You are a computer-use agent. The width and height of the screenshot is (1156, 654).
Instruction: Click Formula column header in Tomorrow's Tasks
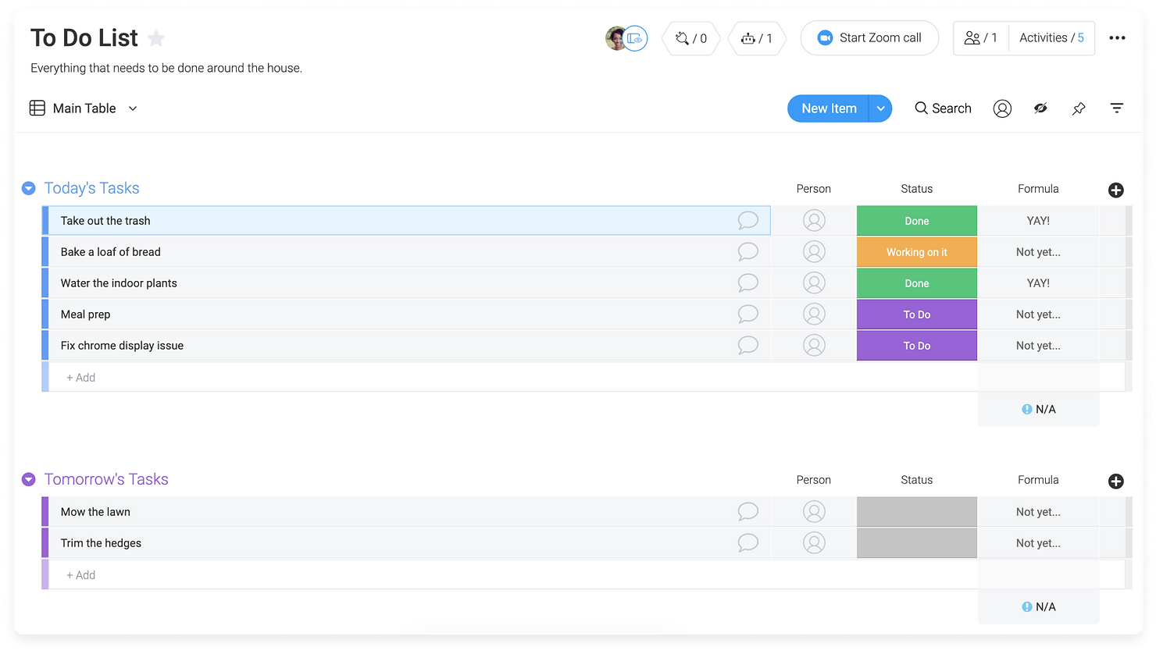[1038, 480]
